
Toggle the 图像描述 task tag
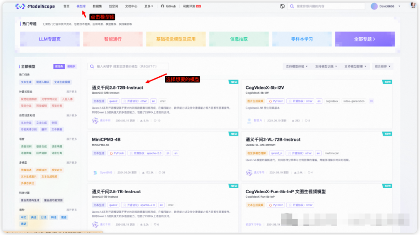[26, 170]
